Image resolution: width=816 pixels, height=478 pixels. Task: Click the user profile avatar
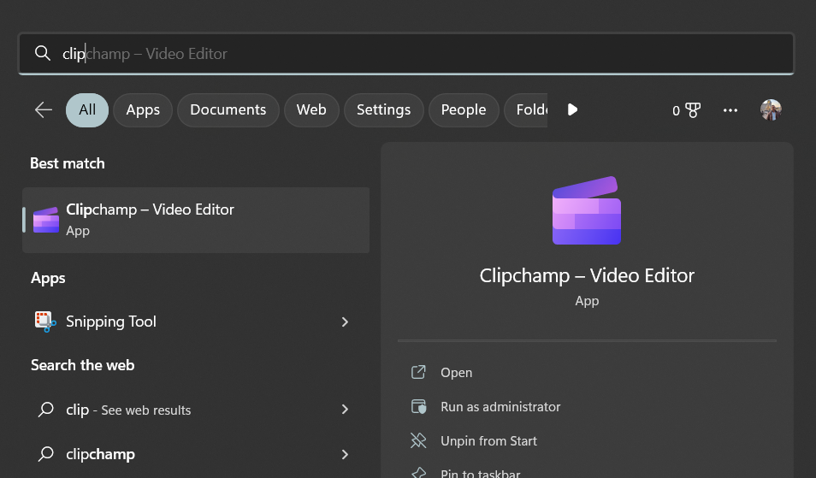pyautogui.click(x=771, y=109)
